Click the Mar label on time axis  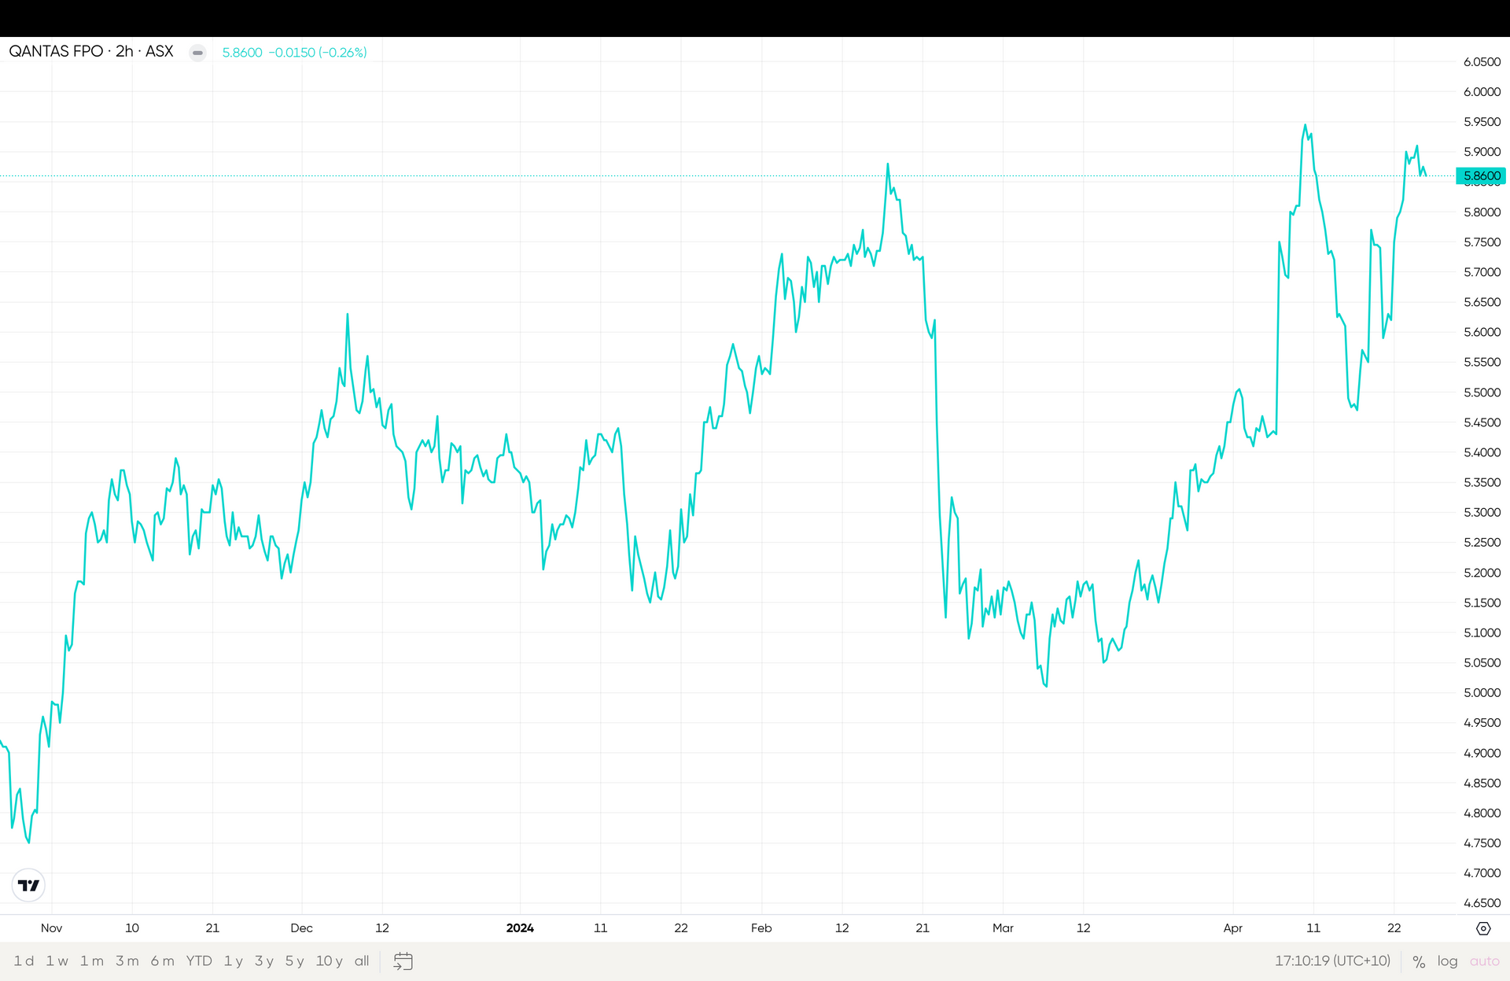click(1003, 928)
